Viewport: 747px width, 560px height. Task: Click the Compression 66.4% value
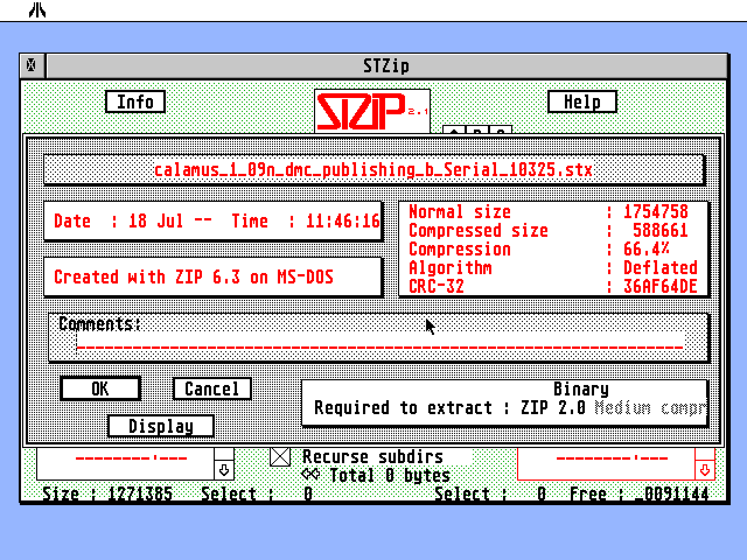click(x=647, y=249)
